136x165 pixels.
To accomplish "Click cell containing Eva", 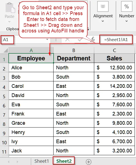I will [x=31, y=105].
